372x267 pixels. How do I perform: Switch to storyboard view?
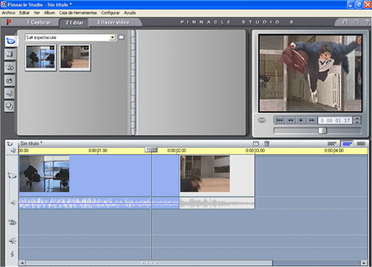coord(332,143)
